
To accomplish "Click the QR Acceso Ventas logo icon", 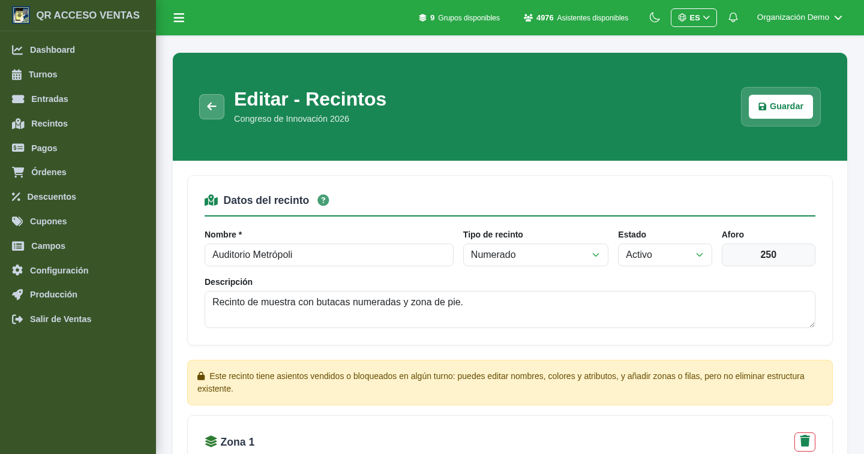I will click(21, 15).
